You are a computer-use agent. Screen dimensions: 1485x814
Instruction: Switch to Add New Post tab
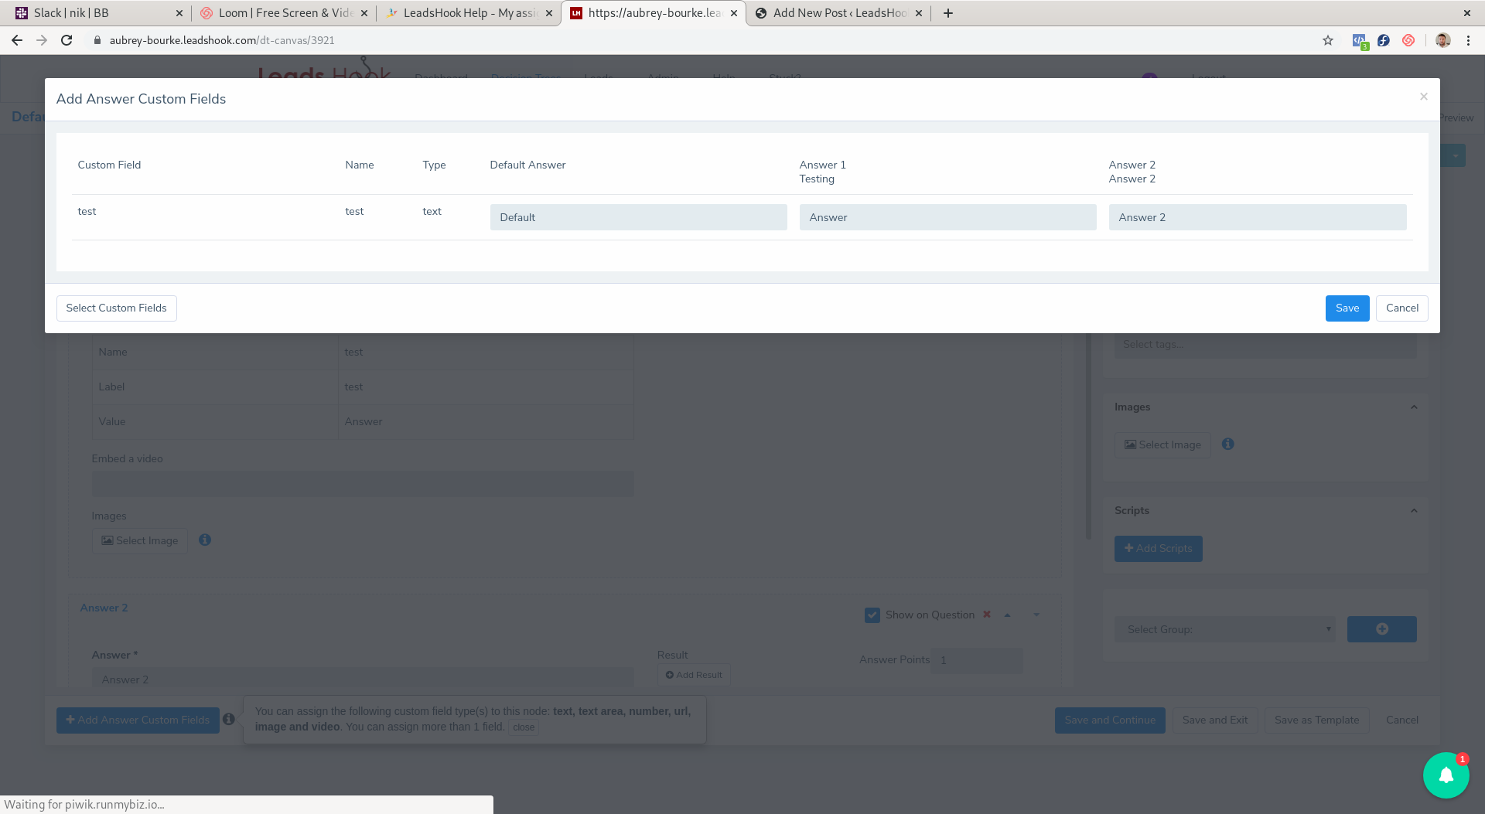[835, 13]
